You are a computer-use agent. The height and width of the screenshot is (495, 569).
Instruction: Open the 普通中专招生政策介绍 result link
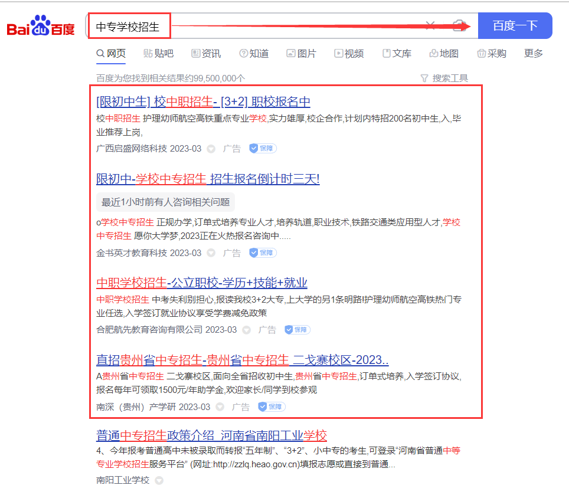211,436
